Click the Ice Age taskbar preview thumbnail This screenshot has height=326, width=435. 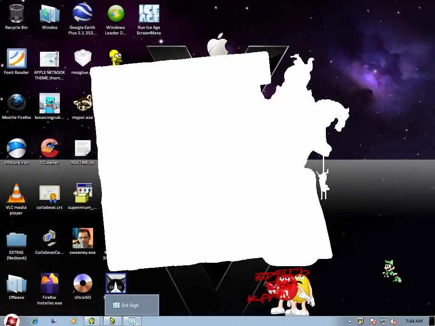(132, 305)
